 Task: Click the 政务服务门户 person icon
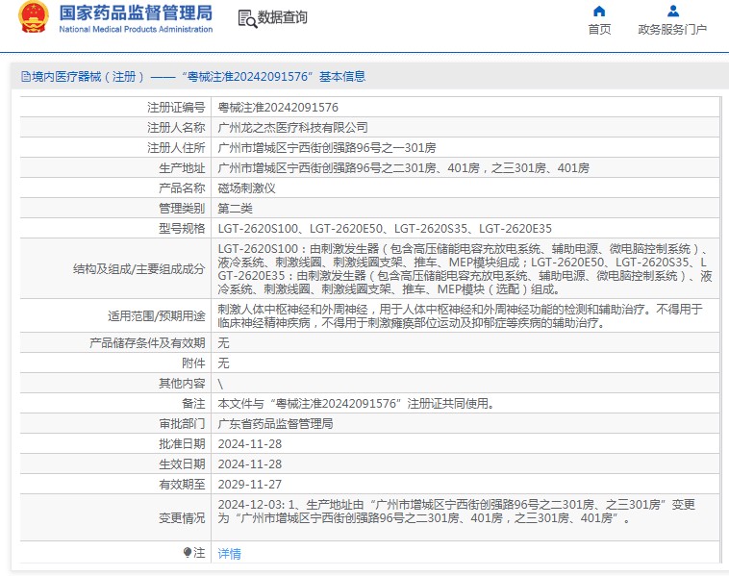(x=672, y=12)
